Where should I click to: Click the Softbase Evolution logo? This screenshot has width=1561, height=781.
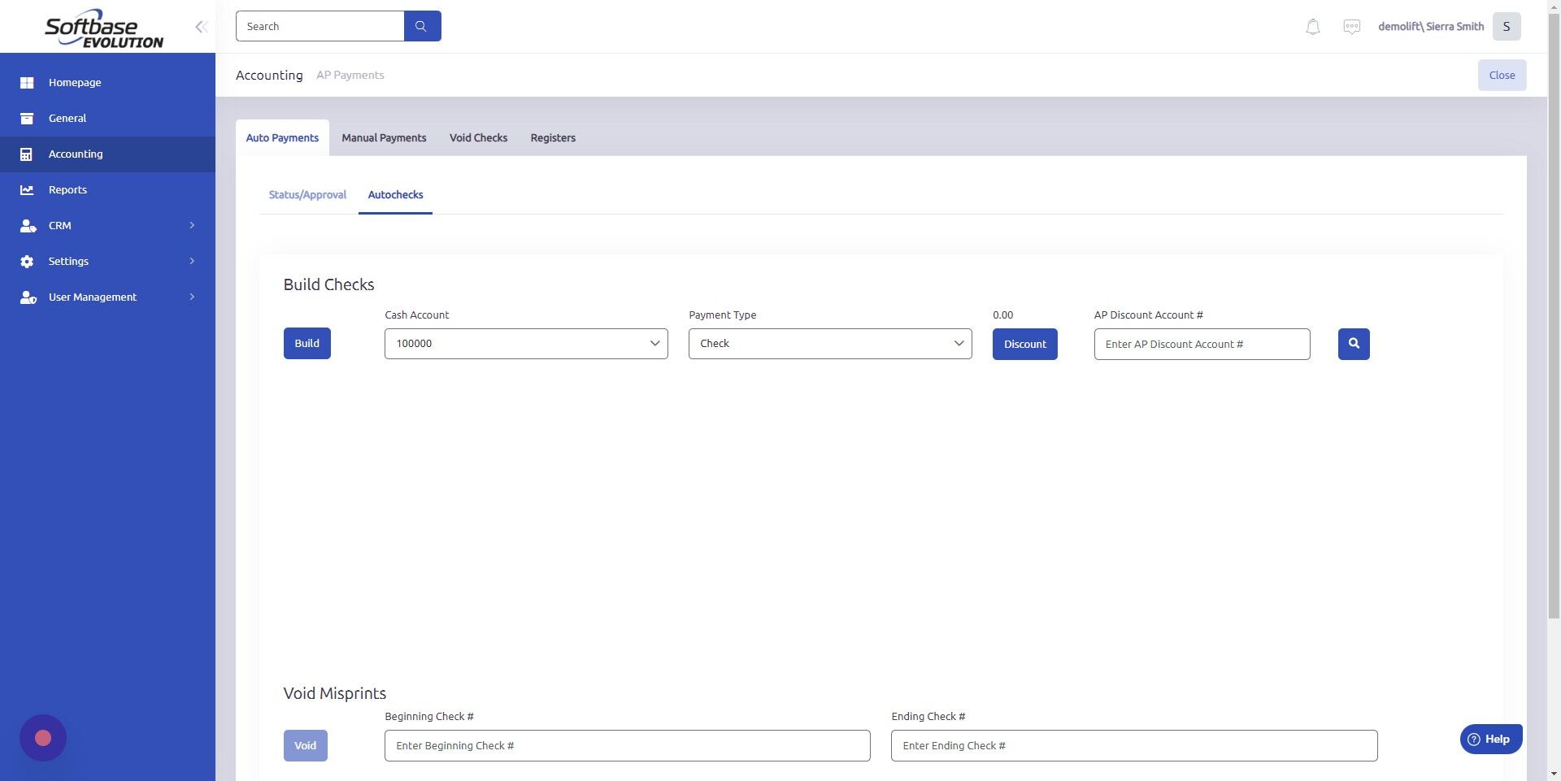pos(102,27)
